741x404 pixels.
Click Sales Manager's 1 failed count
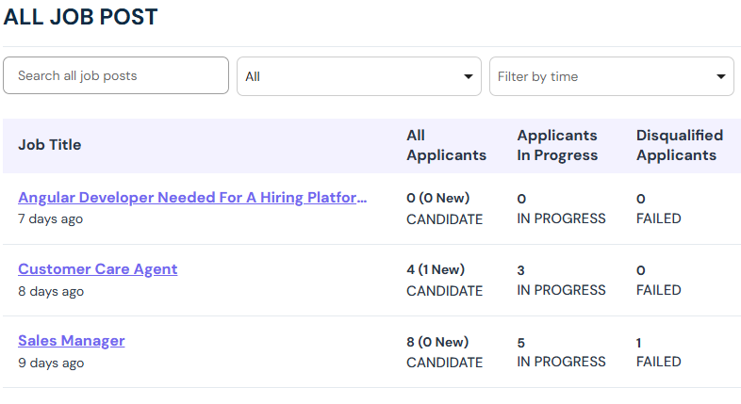coord(638,343)
